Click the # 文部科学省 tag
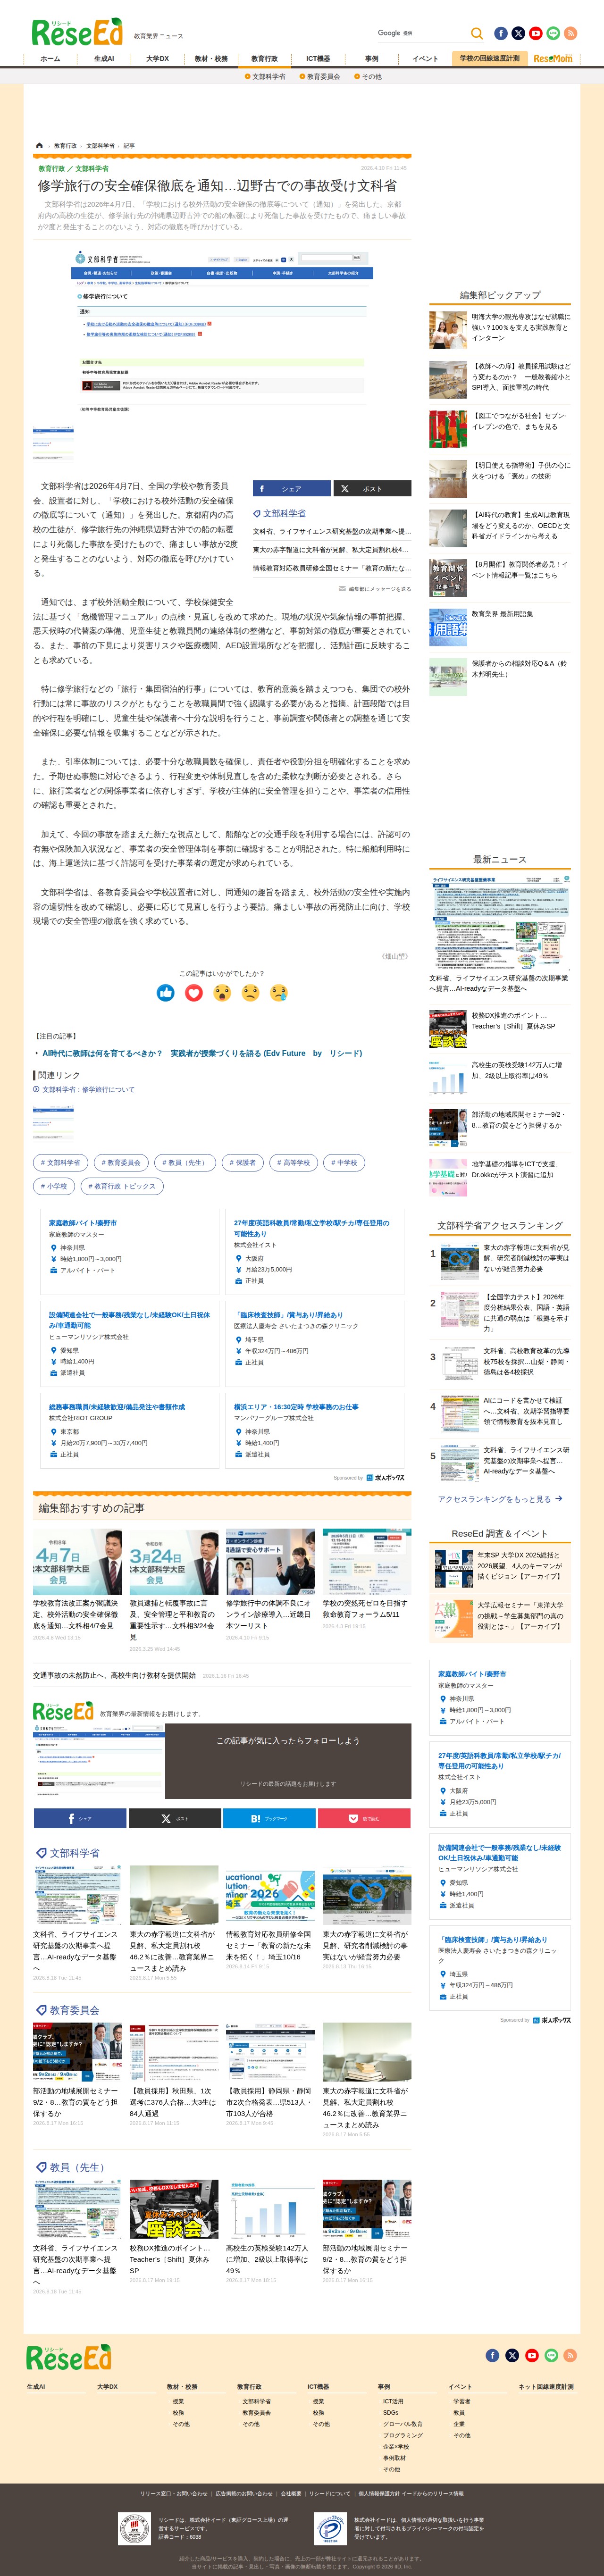The width and height of the screenshot is (604, 2576). pyautogui.click(x=61, y=1163)
